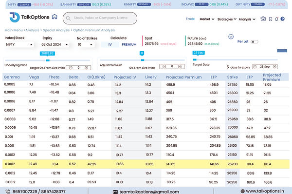Click the Gamma column header
The height and width of the screenshot is (194, 292).
click(12, 77)
